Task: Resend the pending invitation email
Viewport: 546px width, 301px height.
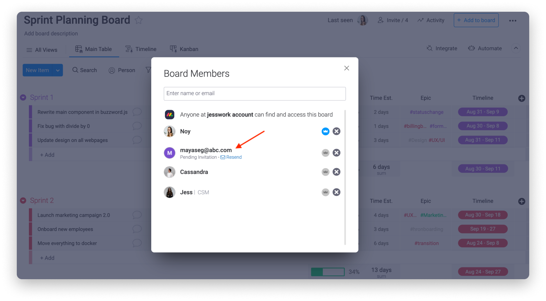Action: 231,157
